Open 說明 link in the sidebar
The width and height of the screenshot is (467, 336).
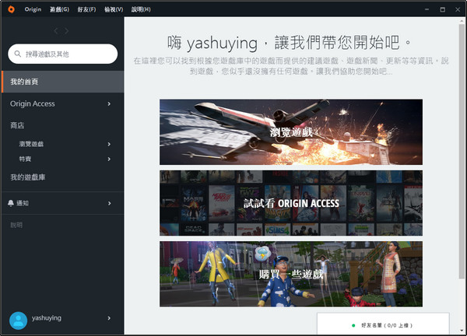point(16,225)
